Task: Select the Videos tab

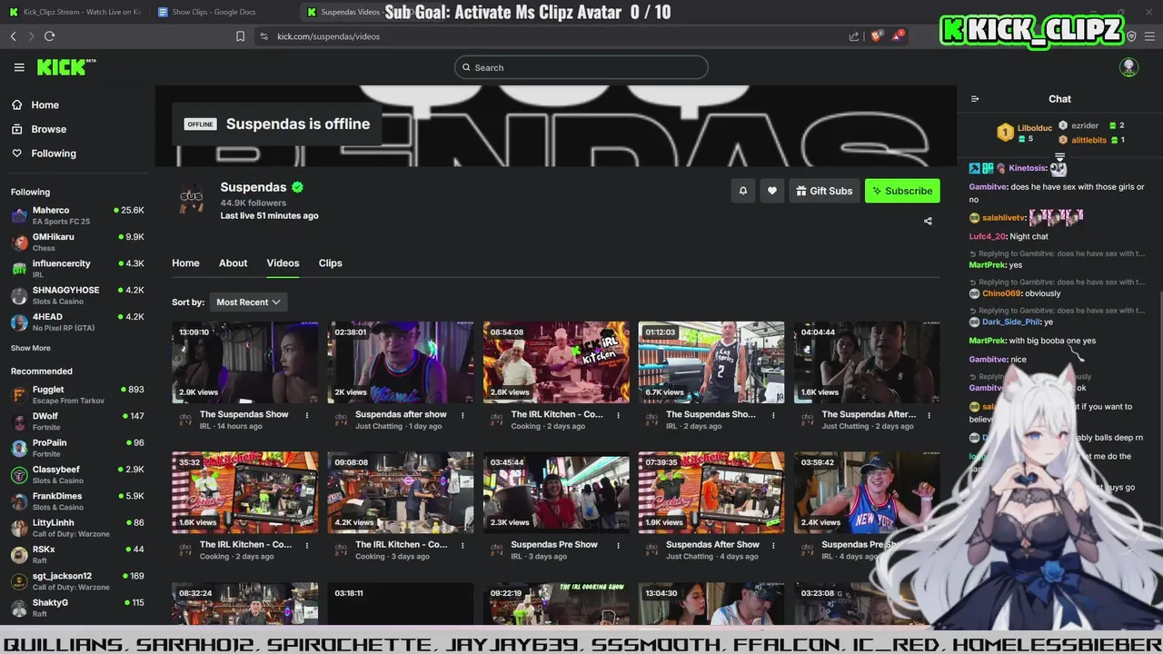Action: [283, 263]
